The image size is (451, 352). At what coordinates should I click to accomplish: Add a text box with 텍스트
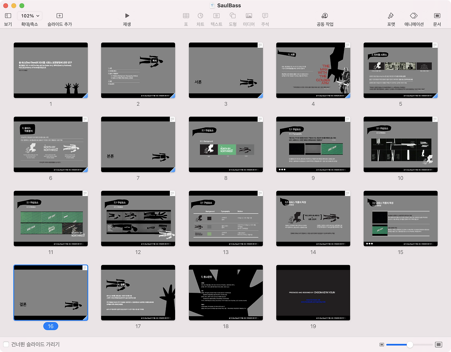click(x=216, y=16)
